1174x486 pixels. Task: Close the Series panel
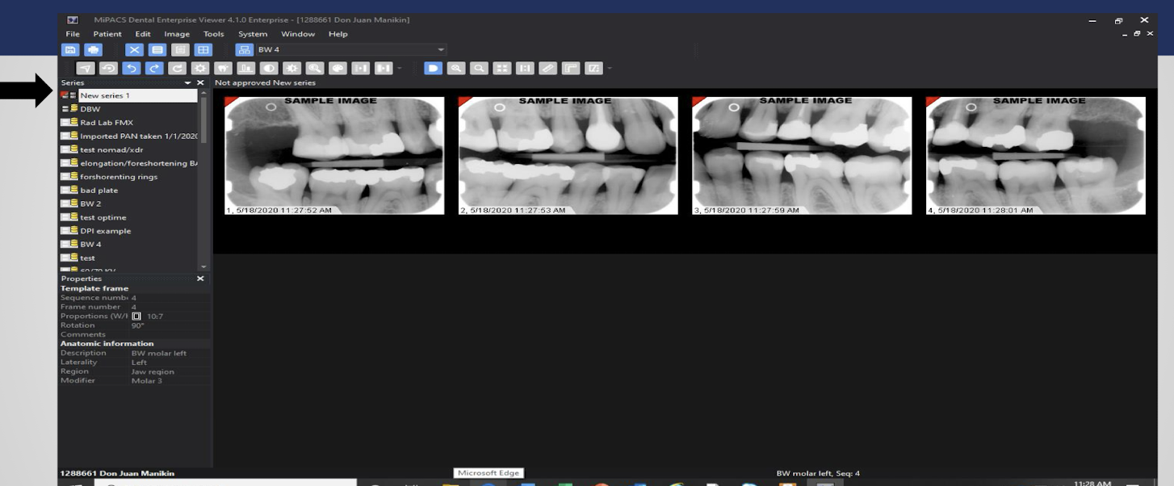coord(200,83)
